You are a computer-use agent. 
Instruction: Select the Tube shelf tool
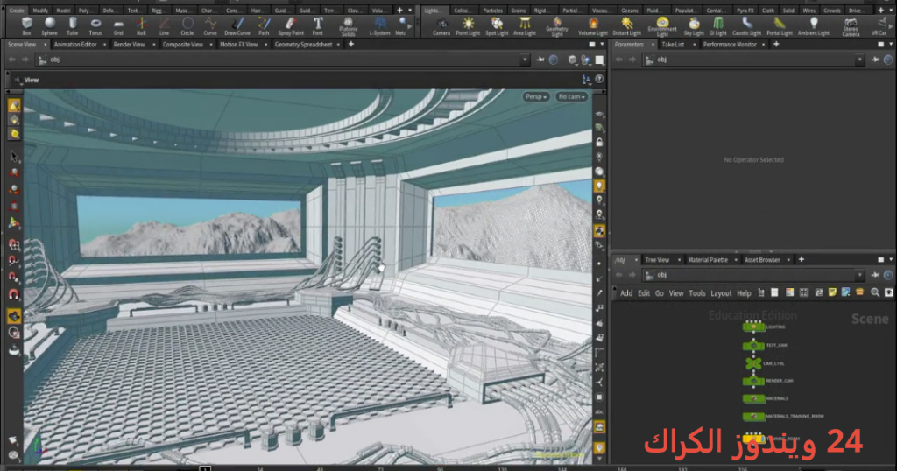click(x=73, y=25)
